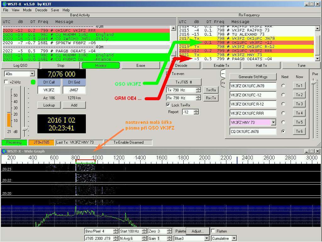Click the Generate Std Msgs button

[x=253, y=77]
